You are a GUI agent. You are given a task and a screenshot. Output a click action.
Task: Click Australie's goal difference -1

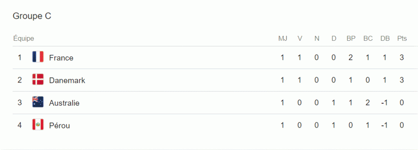tap(384, 102)
